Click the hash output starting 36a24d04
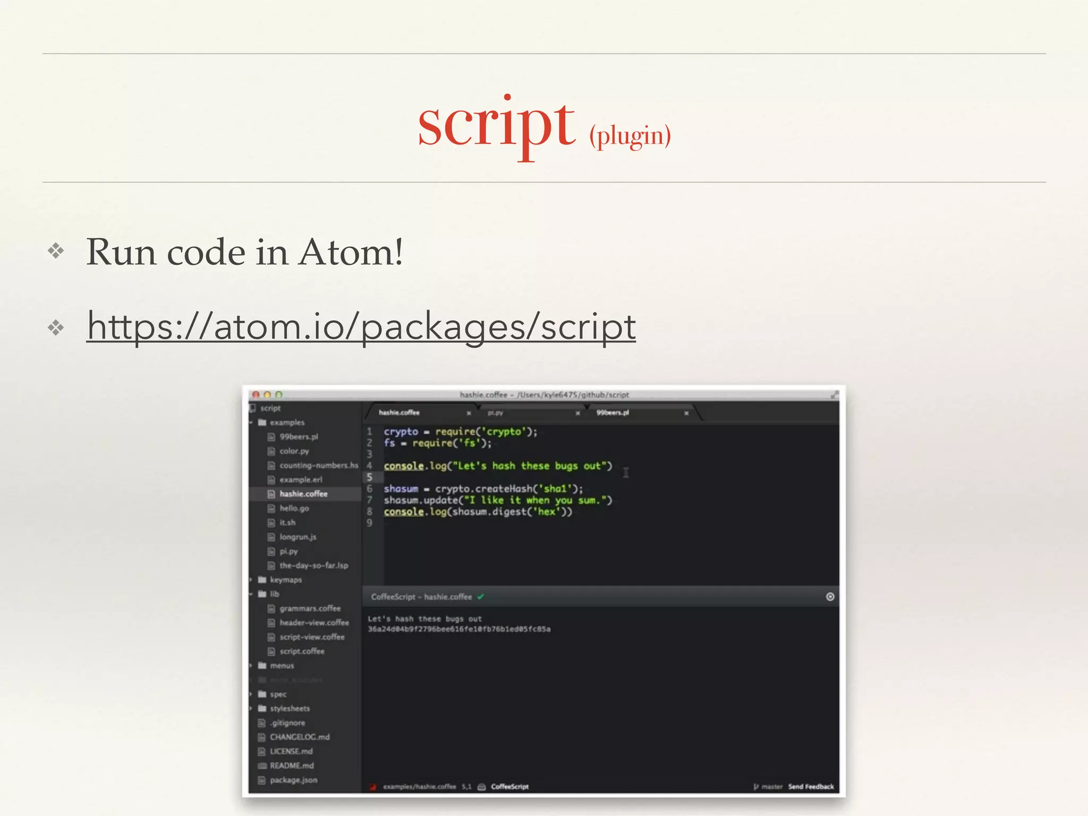This screenshot has width=1088, height=816. click(x=459, y=629)
